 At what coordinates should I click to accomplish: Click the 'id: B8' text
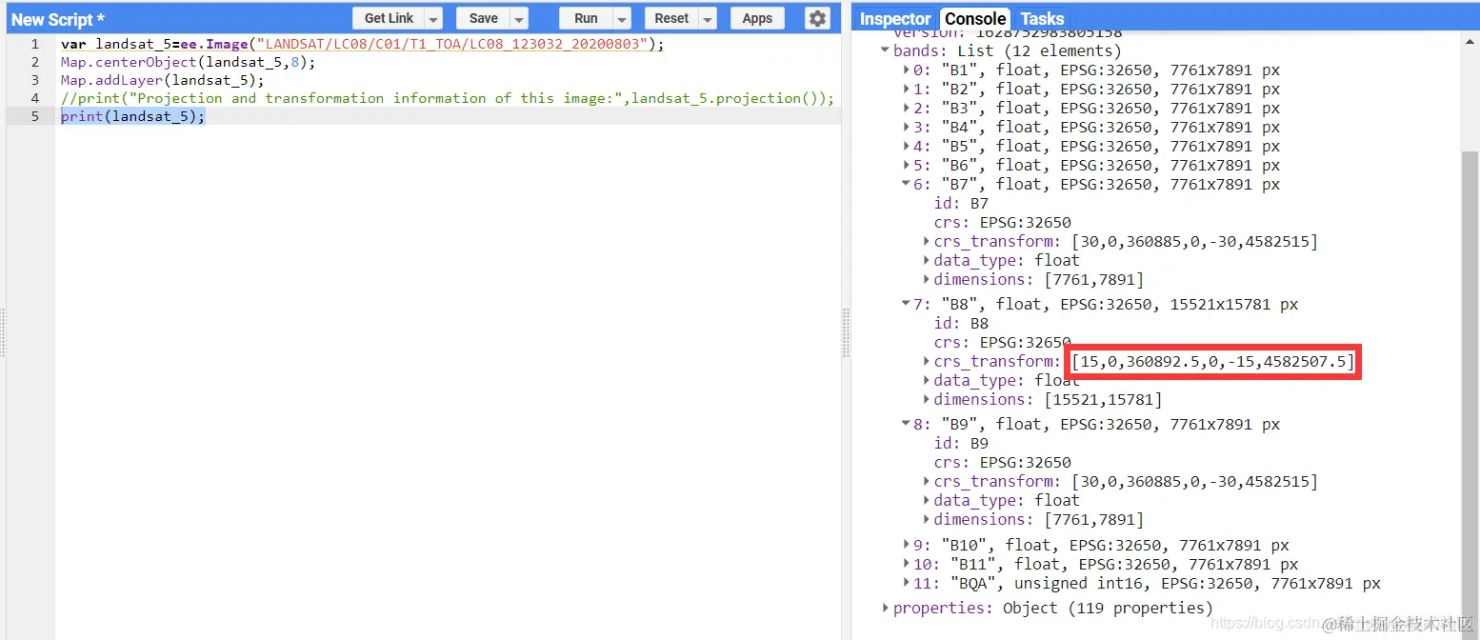[x=961, y=323]
